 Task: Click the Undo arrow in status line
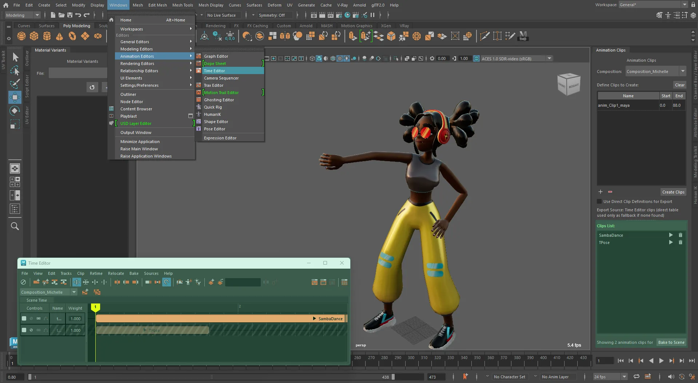[78, 15]
